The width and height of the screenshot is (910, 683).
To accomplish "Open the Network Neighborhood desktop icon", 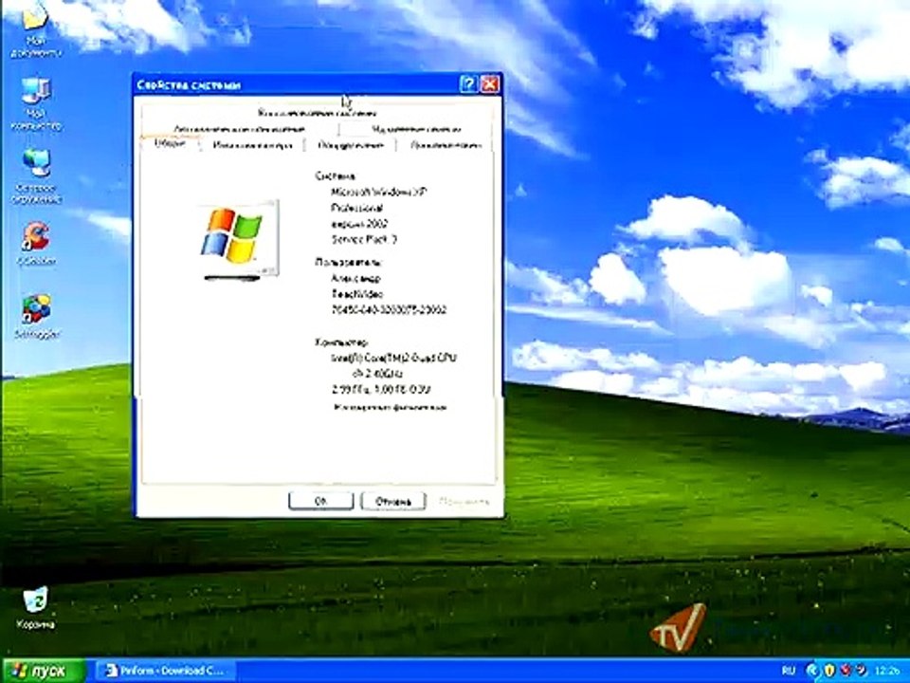I will pos(36,175).
